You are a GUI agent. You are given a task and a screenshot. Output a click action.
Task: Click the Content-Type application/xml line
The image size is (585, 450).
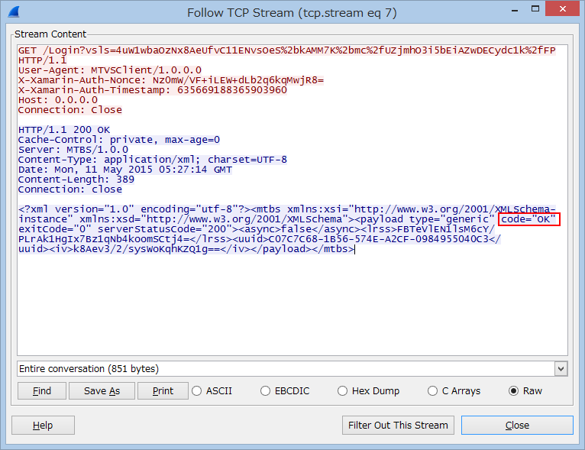(x=153, y=160)
